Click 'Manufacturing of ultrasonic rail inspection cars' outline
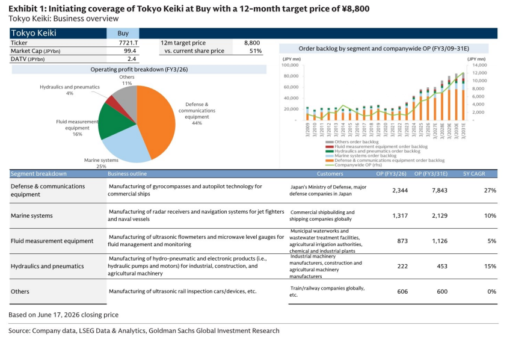 (x=183, y=291)
